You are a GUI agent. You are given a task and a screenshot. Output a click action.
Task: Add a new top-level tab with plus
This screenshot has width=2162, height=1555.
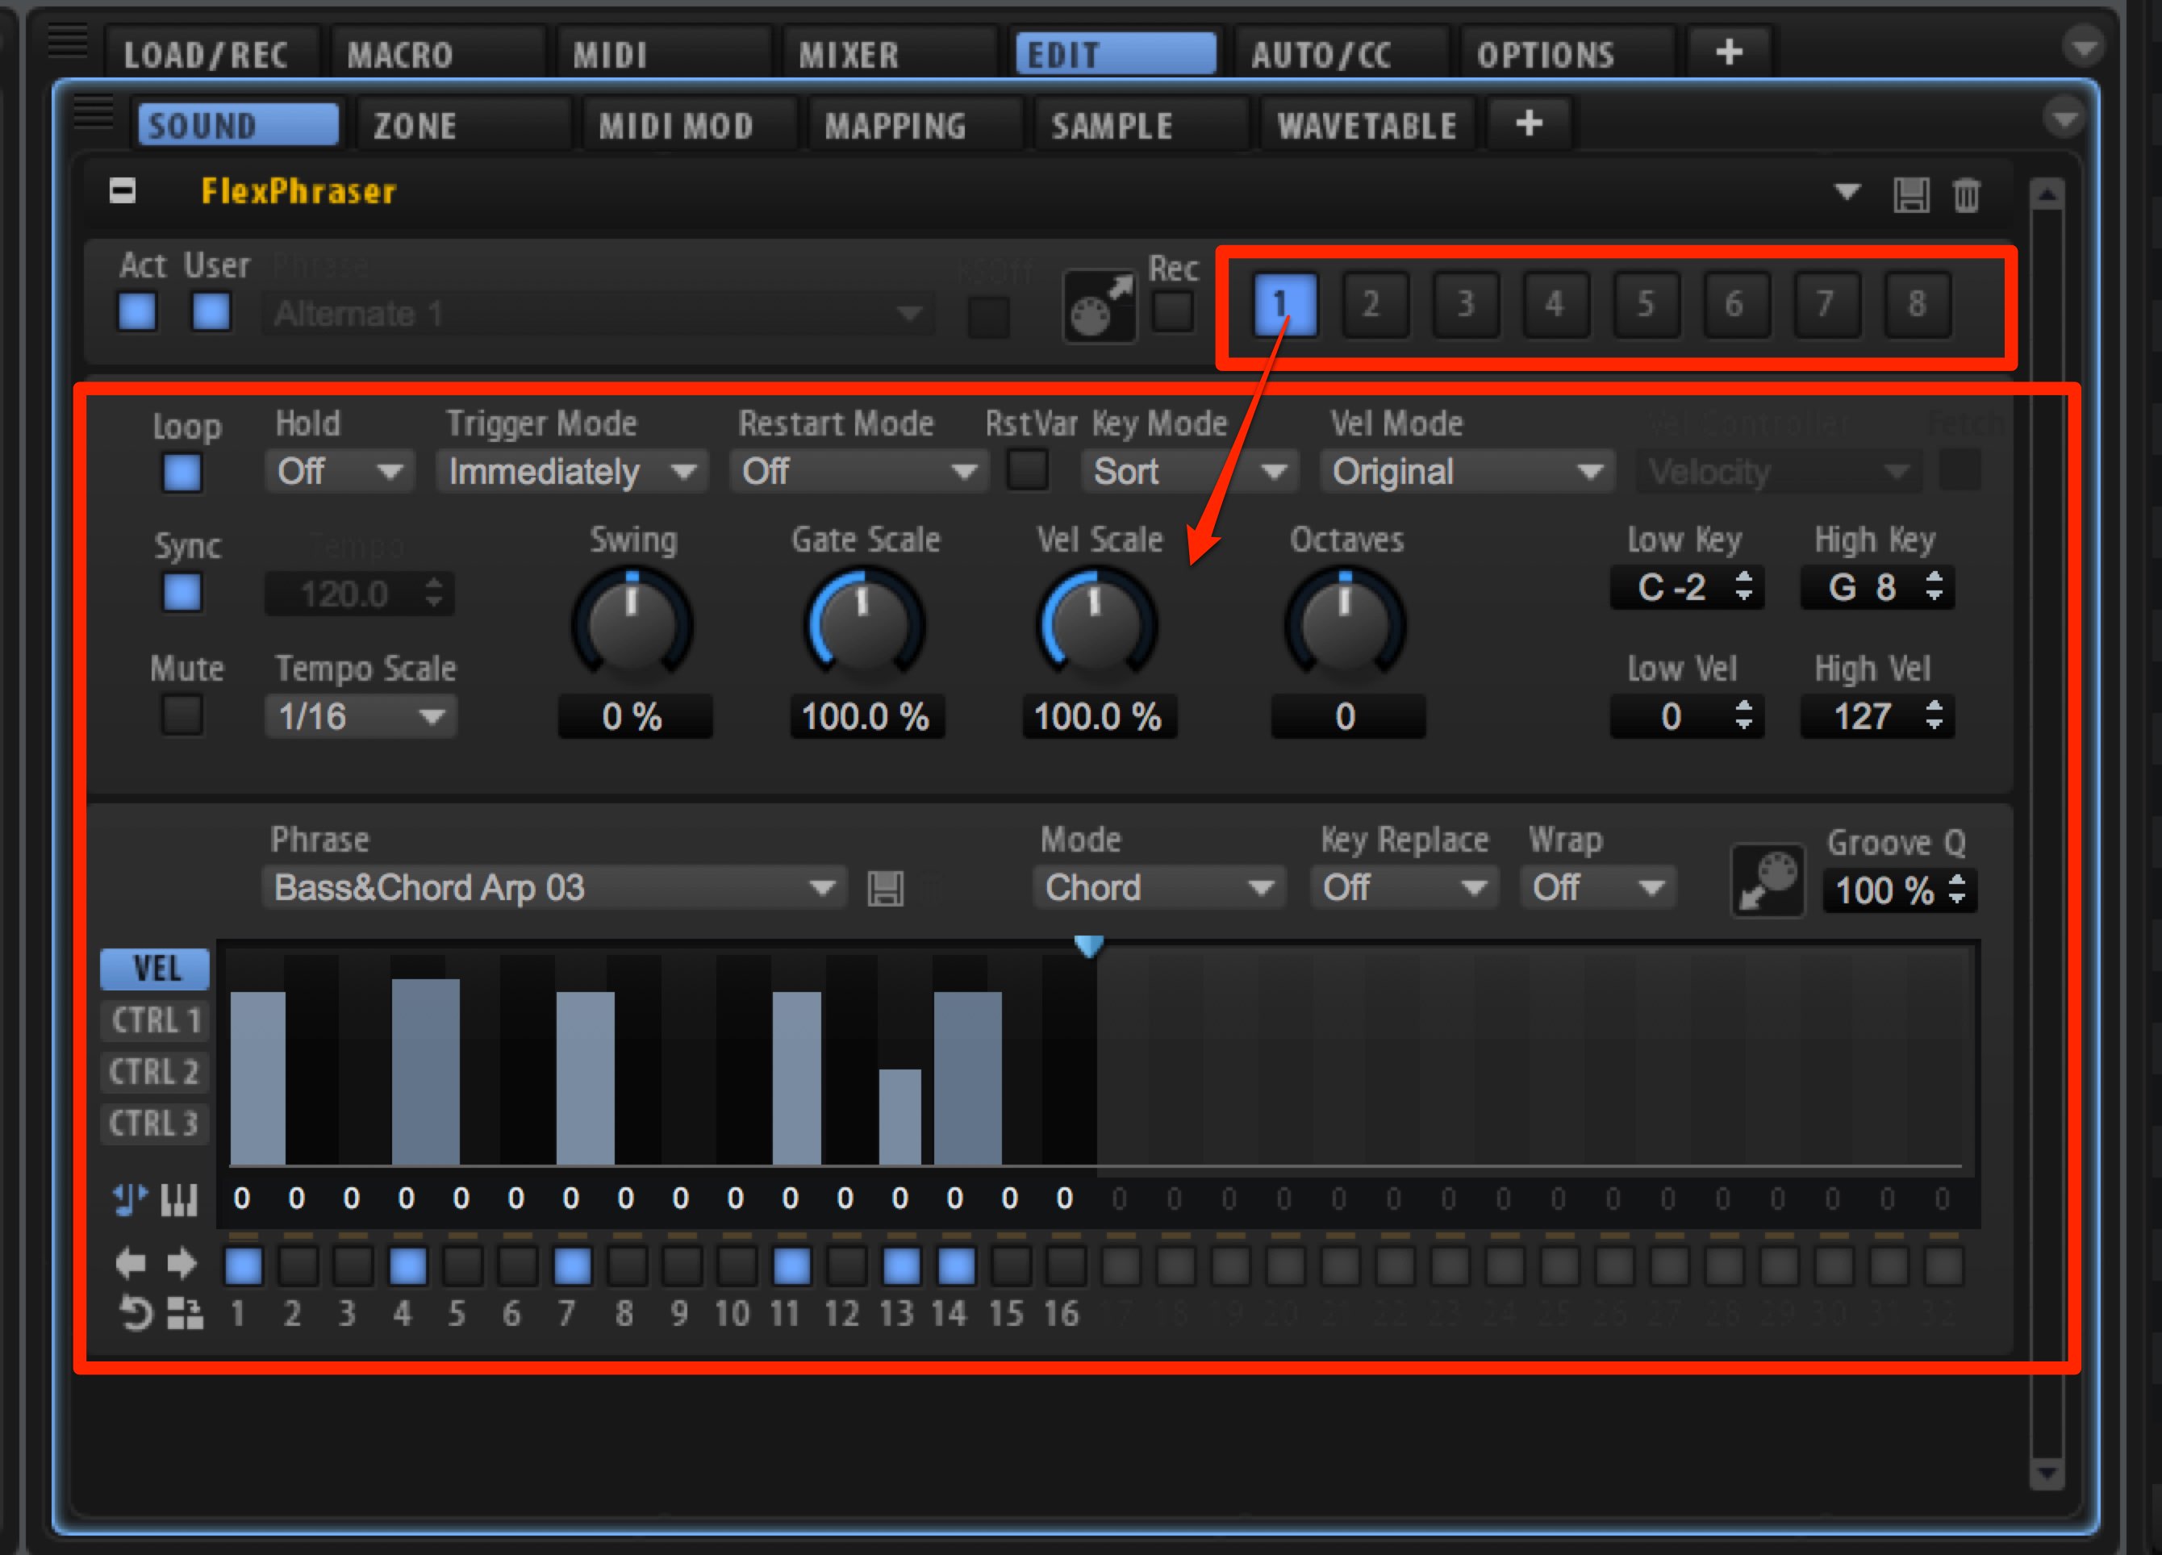1730,52
